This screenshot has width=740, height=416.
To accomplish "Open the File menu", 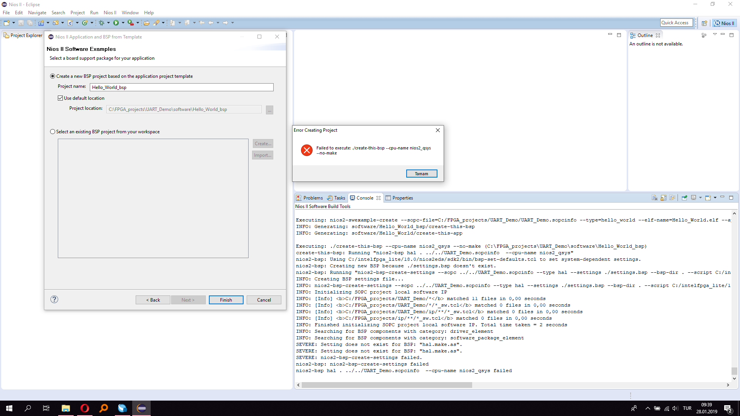I will coord(6,13).
